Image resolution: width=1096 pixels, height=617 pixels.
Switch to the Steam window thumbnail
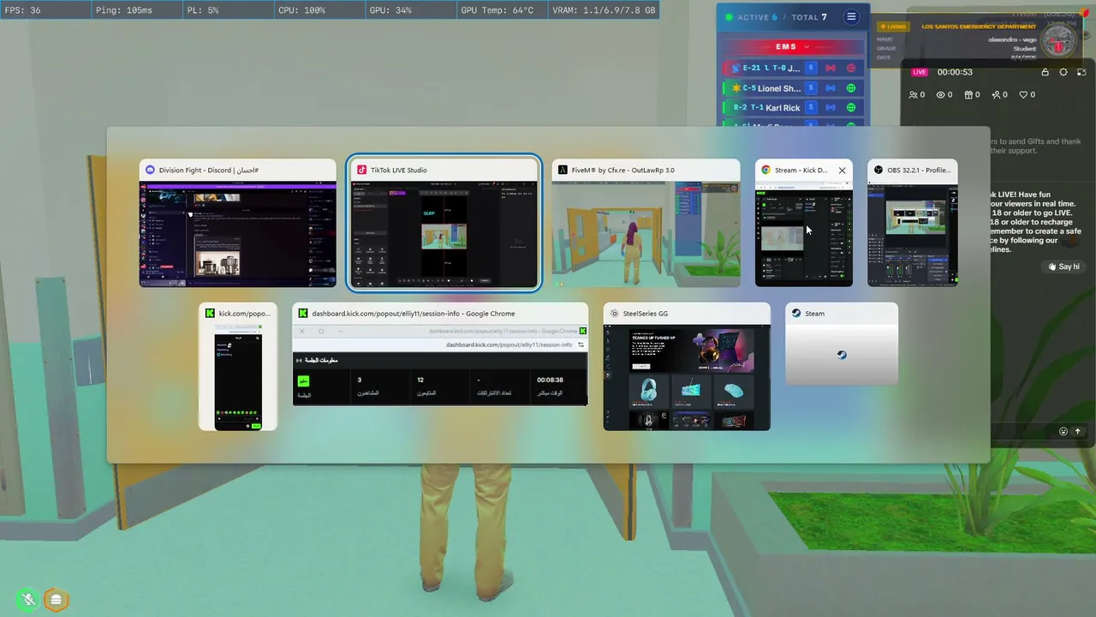842,344
